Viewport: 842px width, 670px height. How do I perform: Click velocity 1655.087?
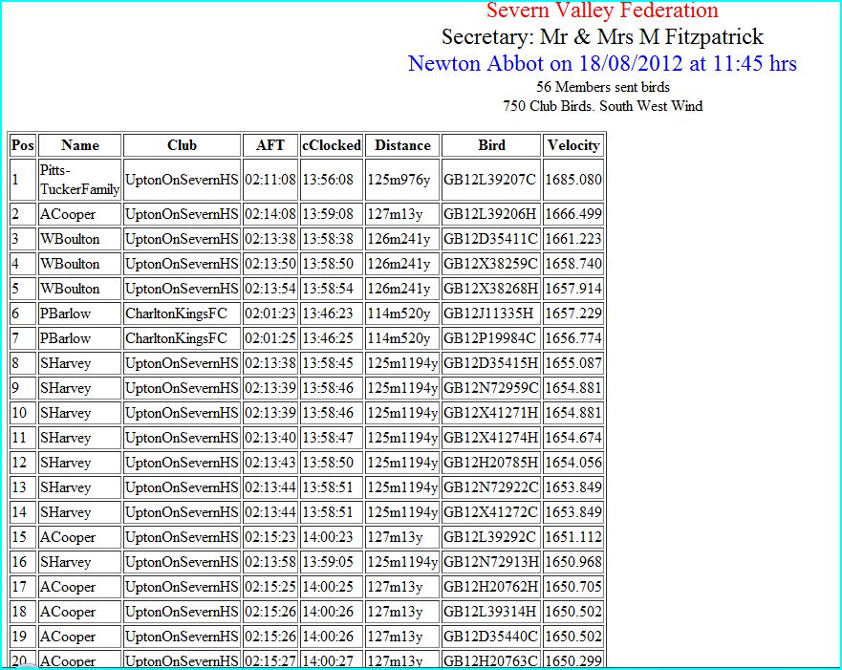[573, 363]
